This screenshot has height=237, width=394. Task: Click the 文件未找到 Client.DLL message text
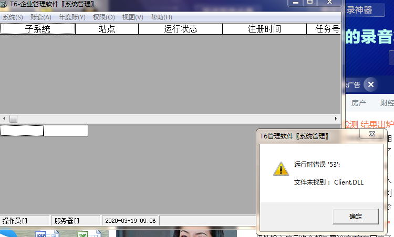click(x=329, y=182)
